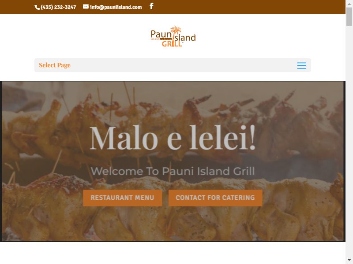Screen dimensions: 353x264
Task: Open the gray mobile navigation bar
Action: (173, 65)
